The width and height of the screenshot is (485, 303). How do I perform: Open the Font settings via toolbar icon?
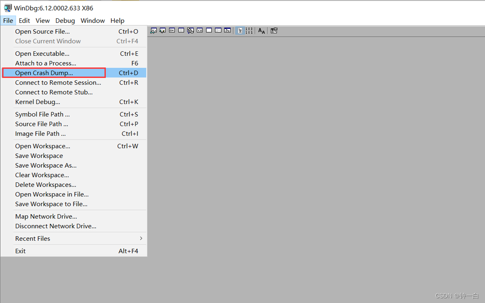(x=261, y=30)
